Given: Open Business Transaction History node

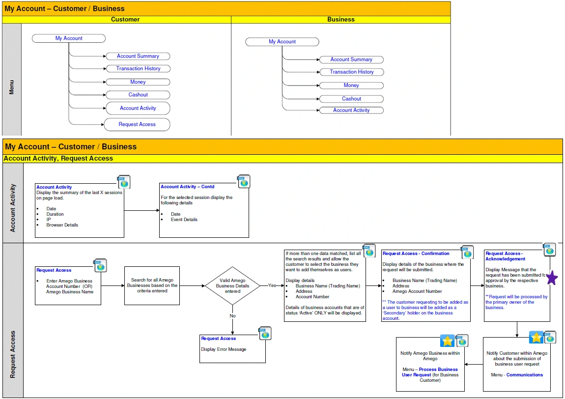Looking at the screenshot, I should coord(352,72).
